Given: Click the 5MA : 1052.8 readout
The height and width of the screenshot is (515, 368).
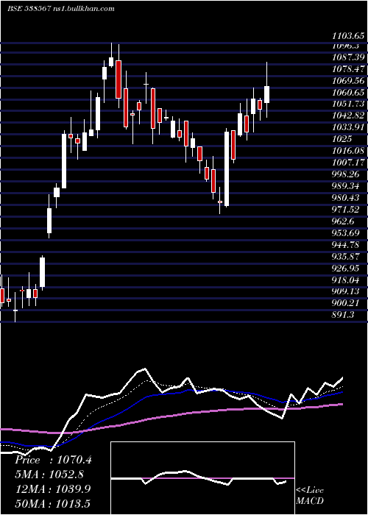Looking at the screenshot, I should click(x=49, y=475).
